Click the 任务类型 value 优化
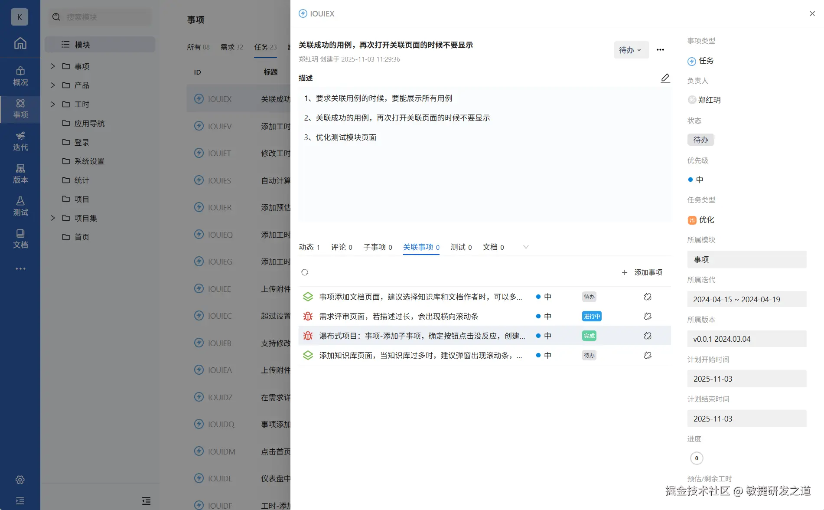 701,220
